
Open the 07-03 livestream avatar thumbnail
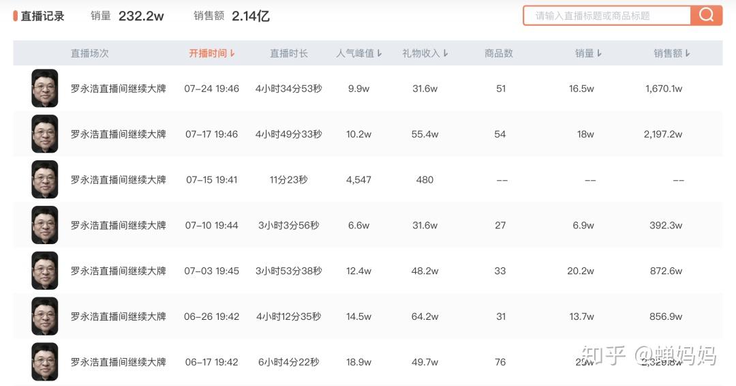[45, 271]
